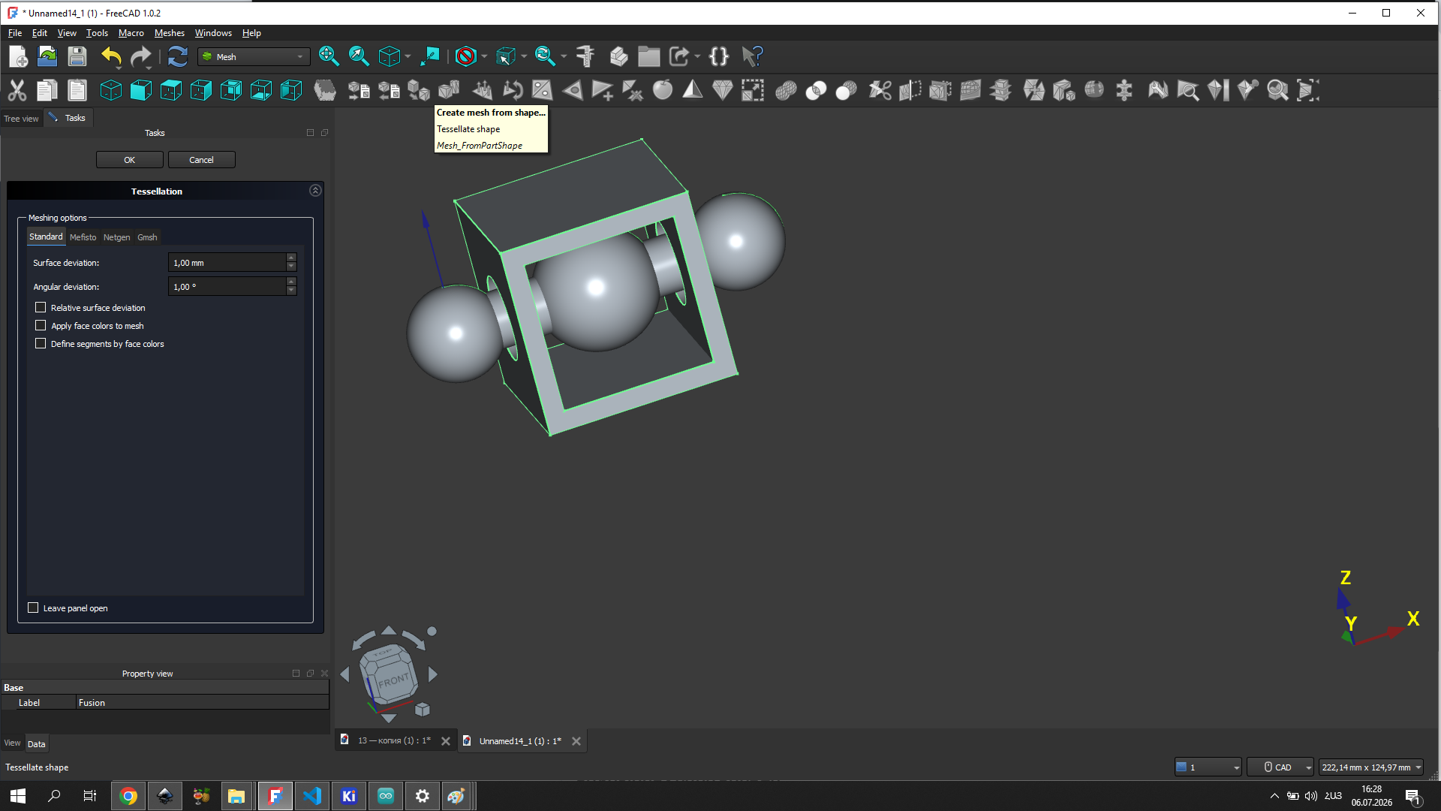Screen dimensions: 1441x811
Task: Open the navigation style CAD dropdown
Action: 1280,767
